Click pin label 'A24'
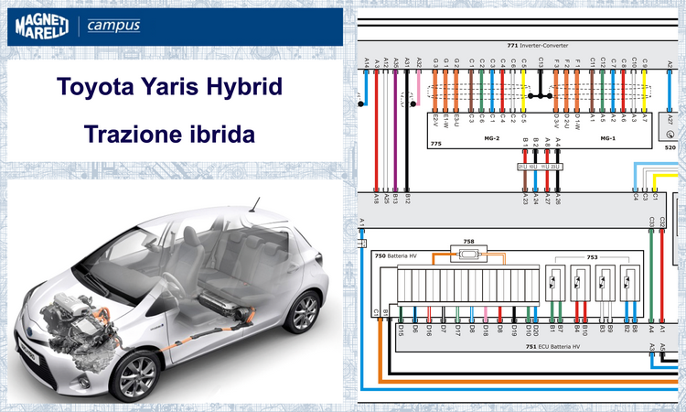Image resolution: width=686 pixels, height=412 pixels. tap(535, 199)
